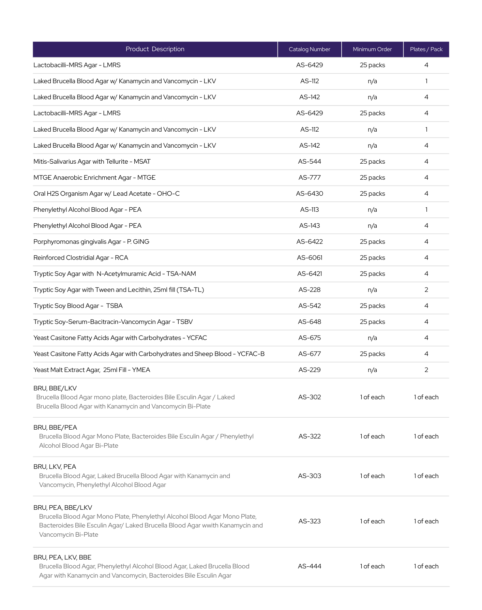Select the Porphyromonas gingivalis Agar product name

click(91, 242)
